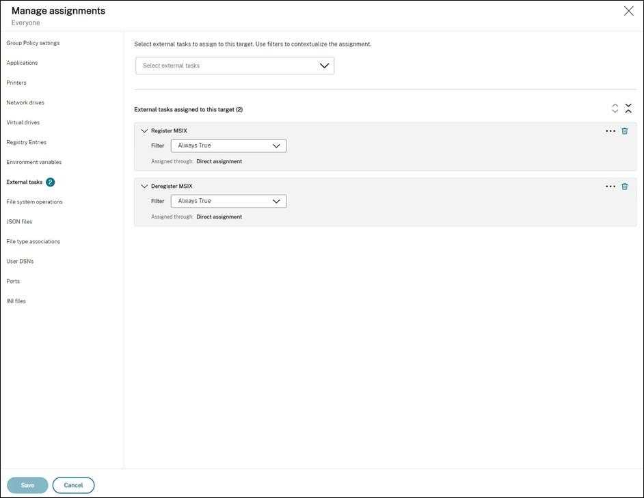Open more options for Deregister MSIX

611,186
